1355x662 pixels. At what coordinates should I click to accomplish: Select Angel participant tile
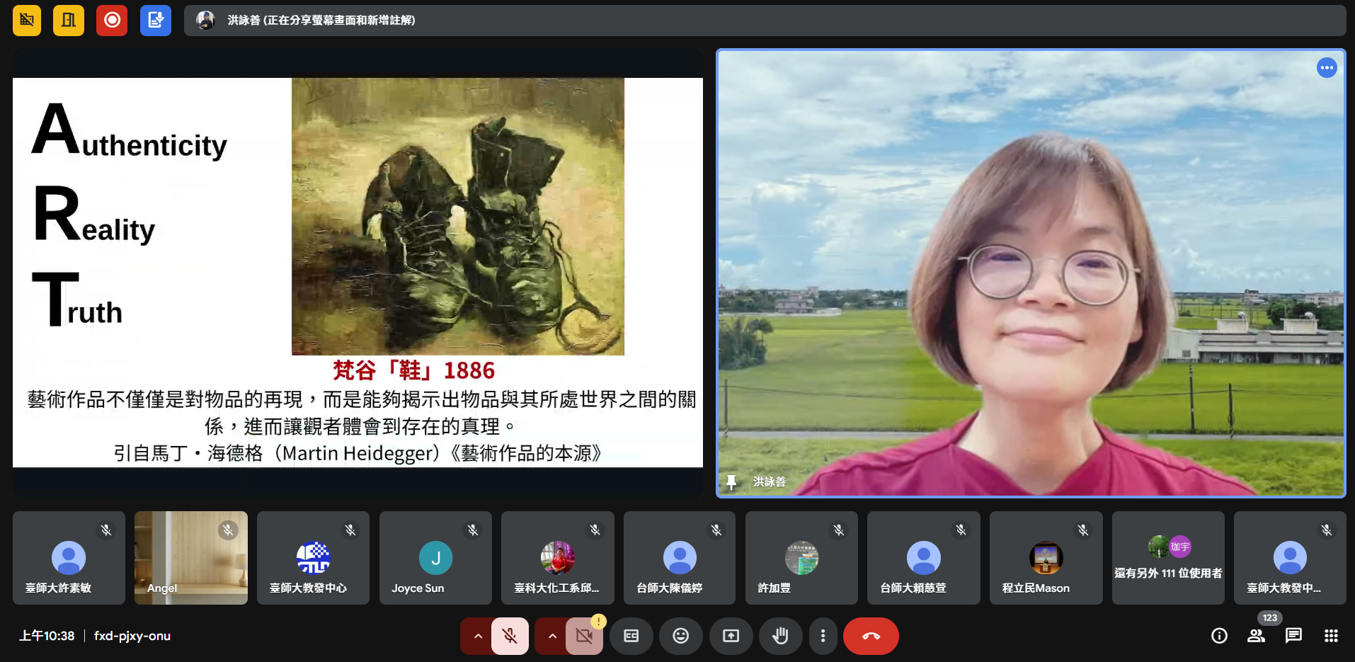point(191,558)
